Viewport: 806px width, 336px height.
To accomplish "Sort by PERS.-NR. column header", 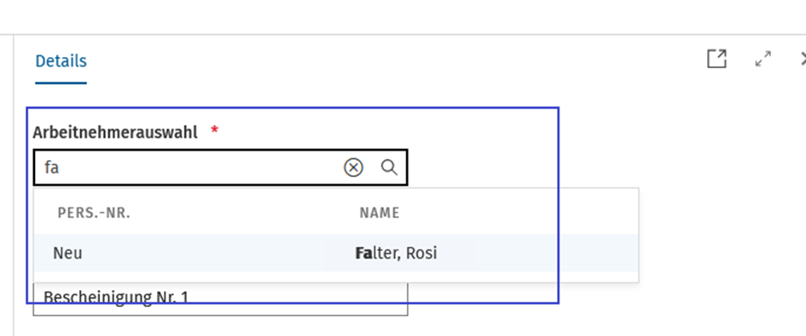I will 94,213.
